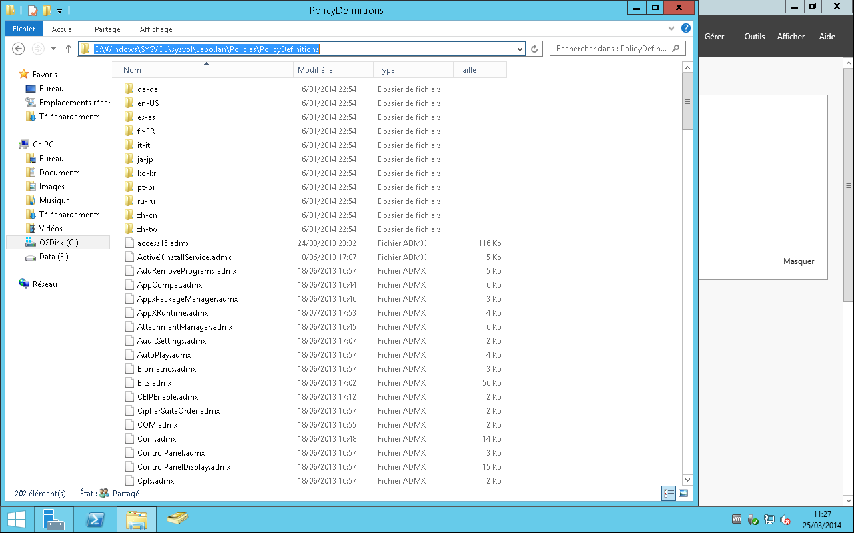Click the Windows Start button

pyautogui.click(x=15, y=520)
